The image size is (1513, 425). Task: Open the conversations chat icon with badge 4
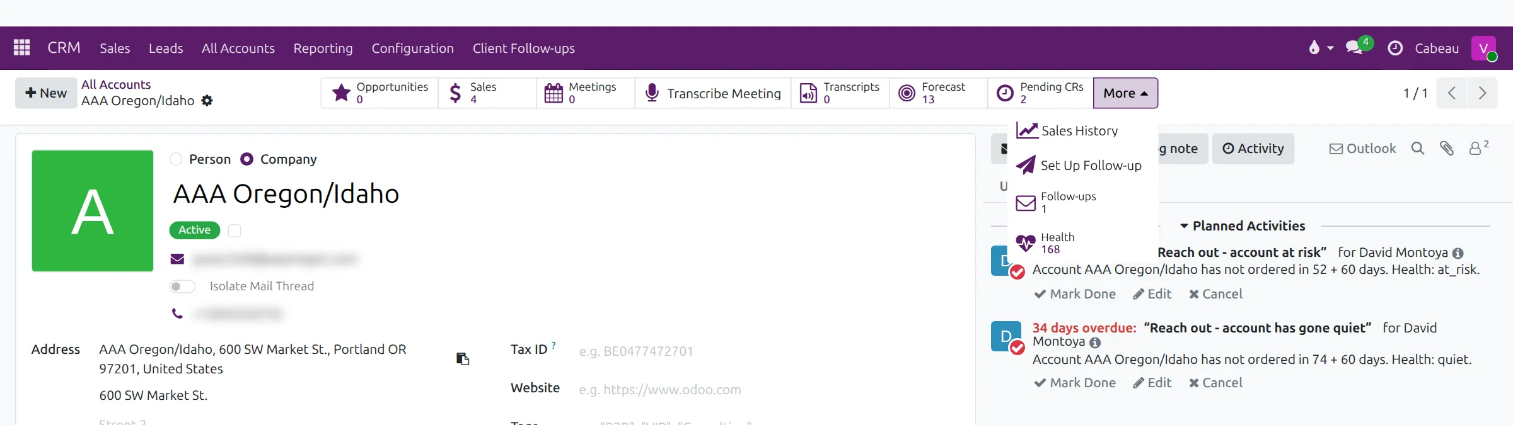[1355, 47]
